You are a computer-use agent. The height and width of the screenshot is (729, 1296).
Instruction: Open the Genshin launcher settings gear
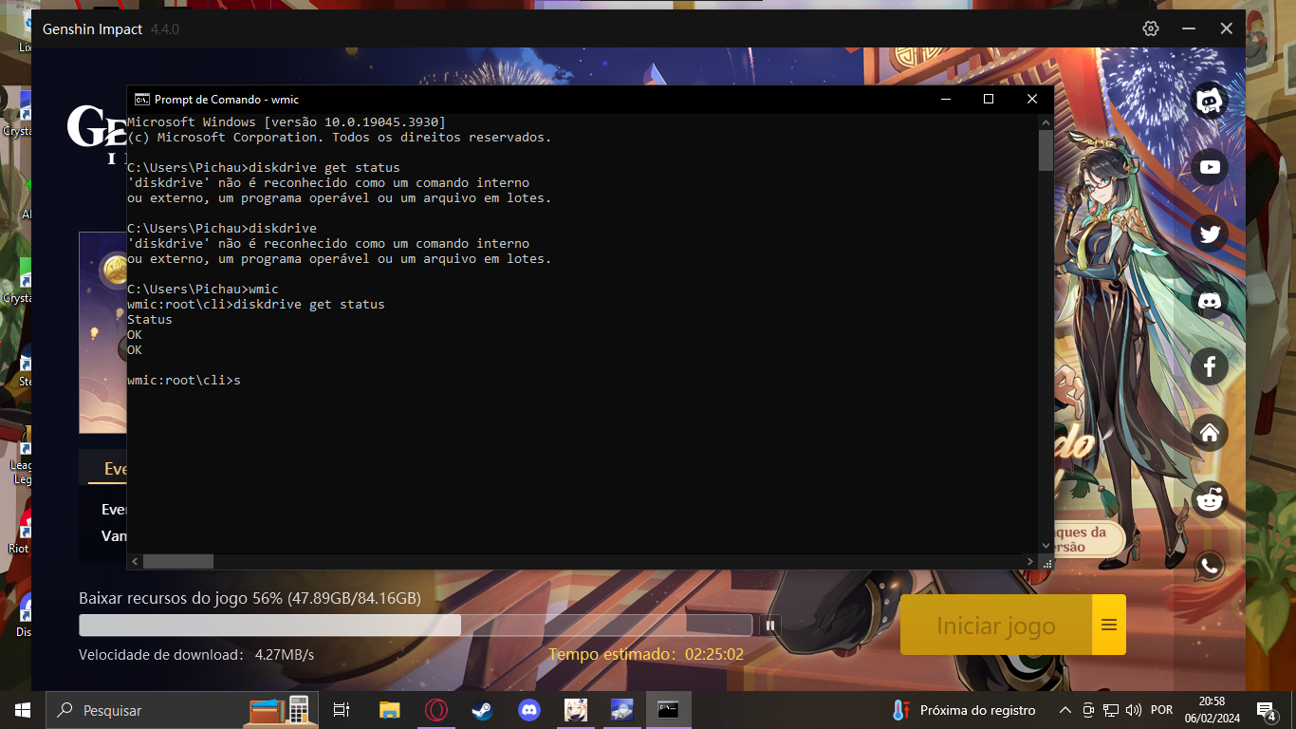[1151, 28]
